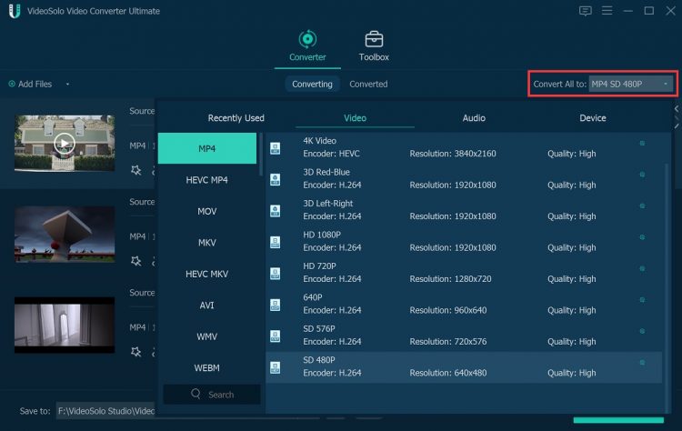Open settings gear for HD 720P preset
The width and height of the screenshot is (682, 431).
pos(642,268)
